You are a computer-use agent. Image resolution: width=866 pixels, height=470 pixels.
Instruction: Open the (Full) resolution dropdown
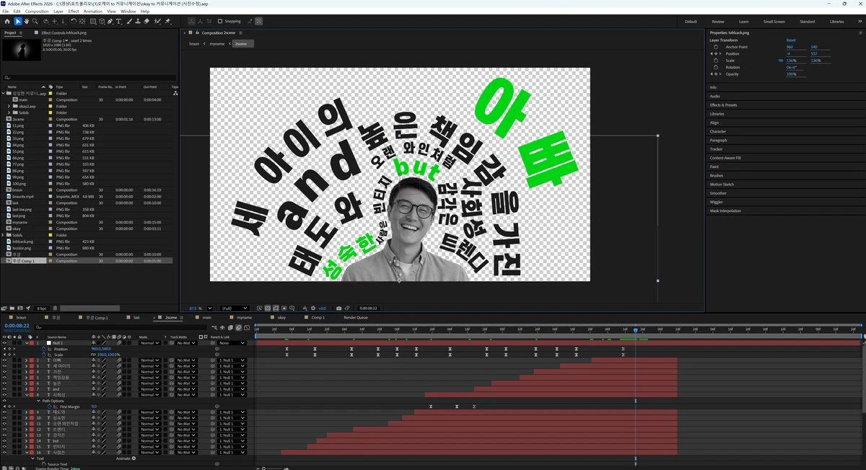click(235, 308)
